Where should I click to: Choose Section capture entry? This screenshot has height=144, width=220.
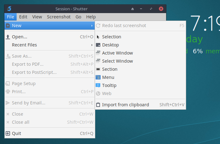[x=140, y=69]
